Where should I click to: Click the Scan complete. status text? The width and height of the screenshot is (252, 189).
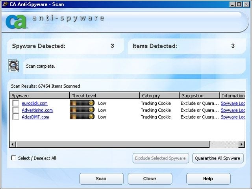point(41,66)
